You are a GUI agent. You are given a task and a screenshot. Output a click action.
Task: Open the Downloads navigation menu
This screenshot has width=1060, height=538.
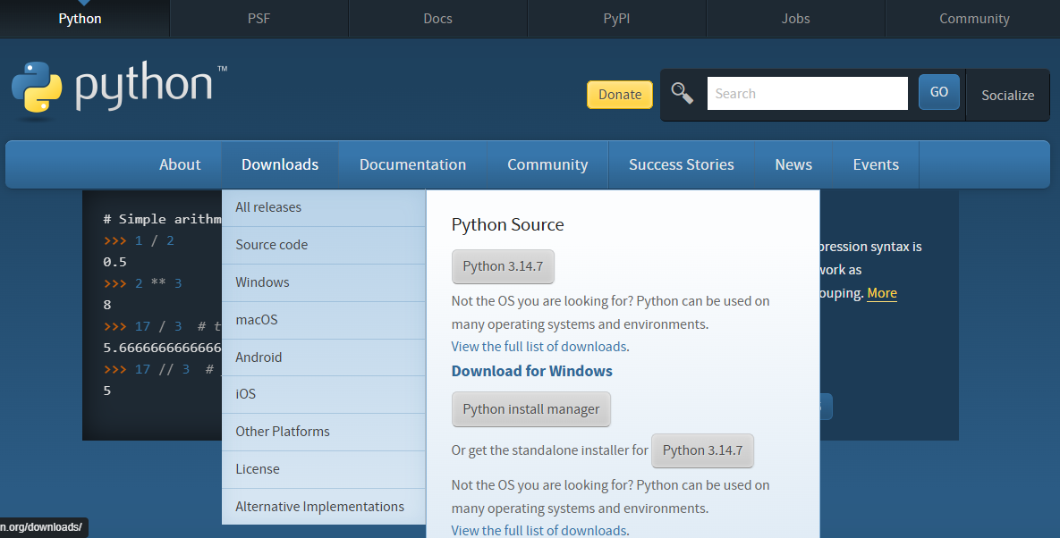point(280,164)
